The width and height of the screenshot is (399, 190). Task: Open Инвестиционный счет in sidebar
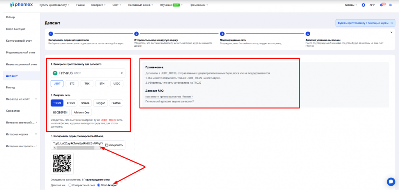(x=21, y=64)
